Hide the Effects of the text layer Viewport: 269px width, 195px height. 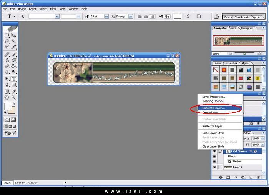[x=214, y=157]
